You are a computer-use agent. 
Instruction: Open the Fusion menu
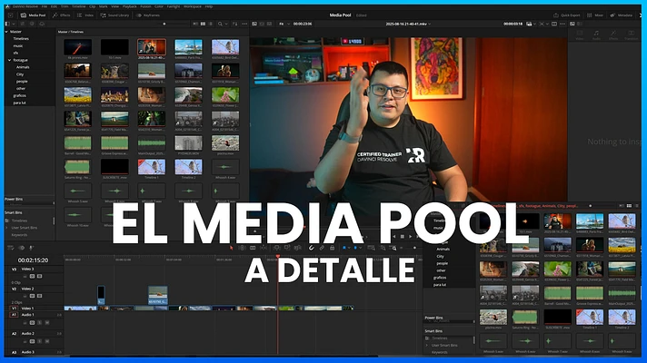[145, 6]
